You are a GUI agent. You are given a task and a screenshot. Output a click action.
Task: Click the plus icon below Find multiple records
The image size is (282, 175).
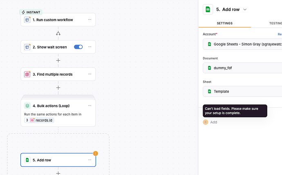click(x=58, y=87)
